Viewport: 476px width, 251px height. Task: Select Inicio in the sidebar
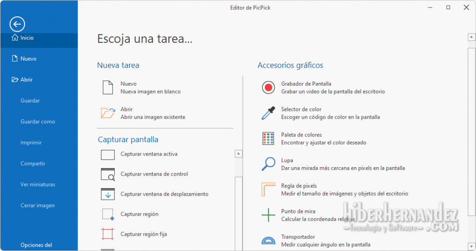pyautogui.click(x=39, y=38)
